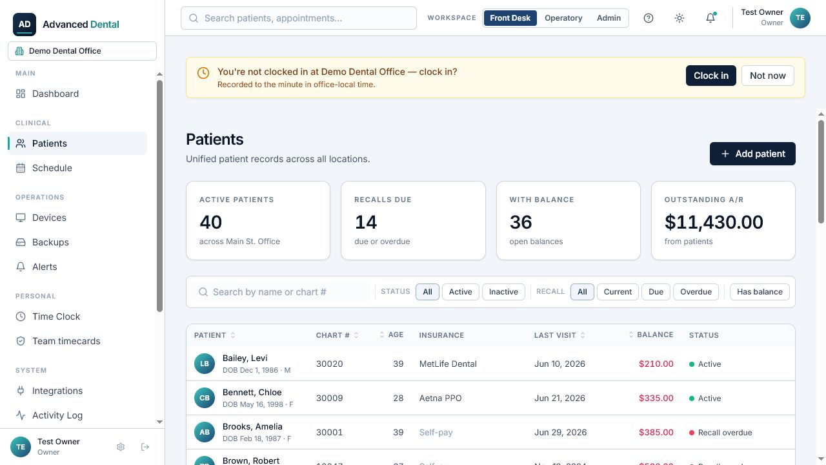
Task: Select the Active status filter
Action: [x=461, y=292]
